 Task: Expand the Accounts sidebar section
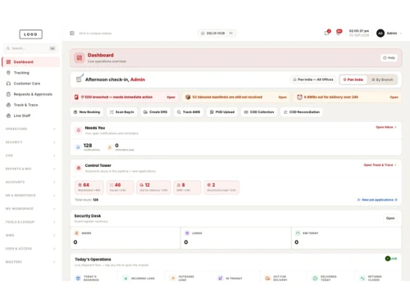point(30,182)
